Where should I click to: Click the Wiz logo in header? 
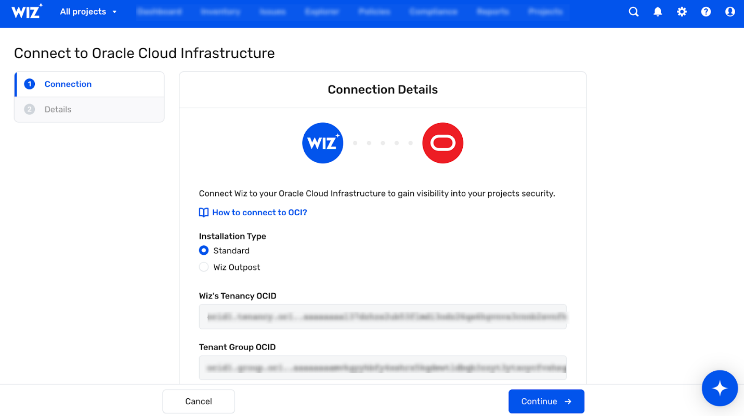(x=27, y=11)
